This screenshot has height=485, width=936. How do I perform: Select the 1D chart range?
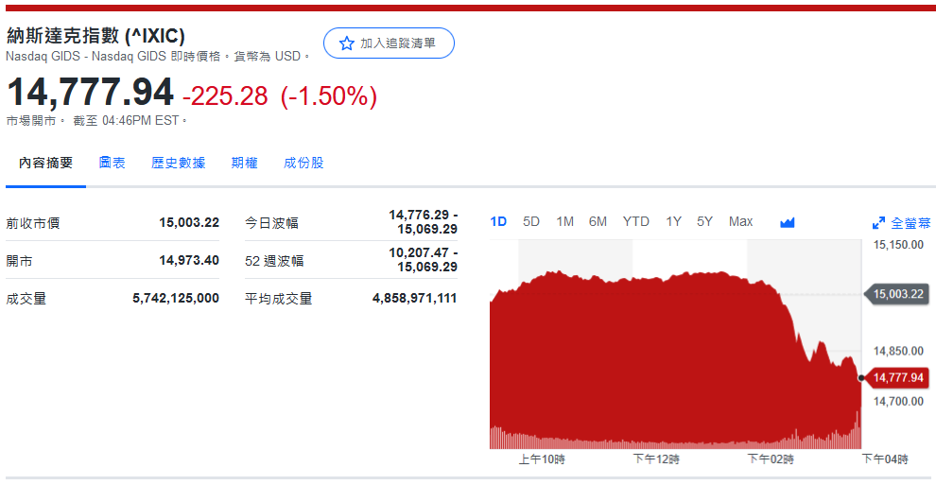click(x=498, y=222)
